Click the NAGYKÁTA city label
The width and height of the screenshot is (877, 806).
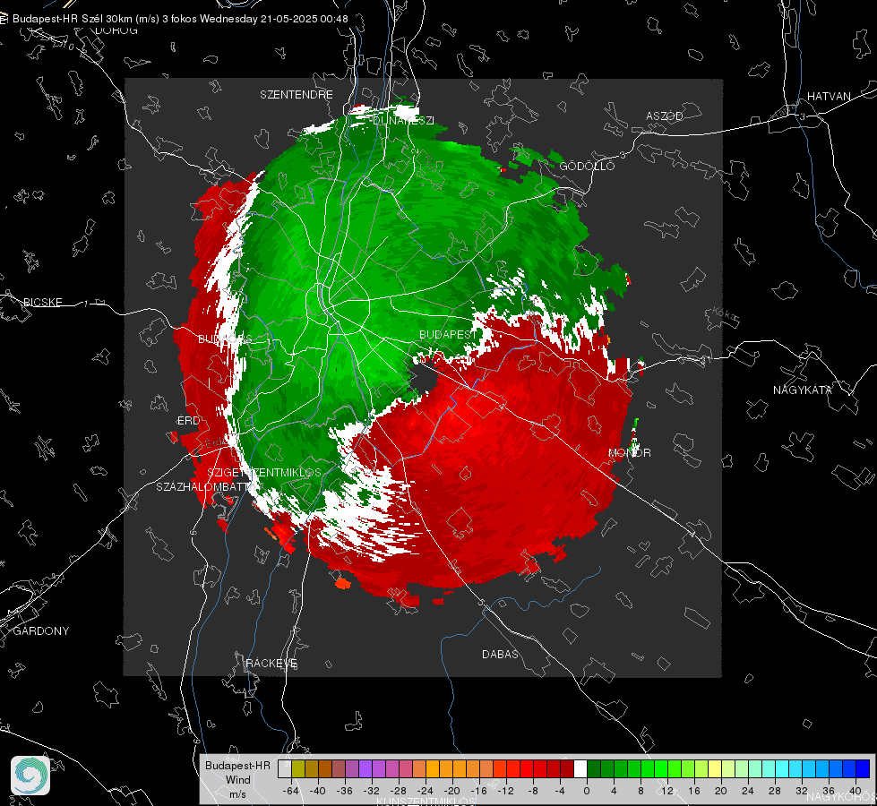[803, 390]
